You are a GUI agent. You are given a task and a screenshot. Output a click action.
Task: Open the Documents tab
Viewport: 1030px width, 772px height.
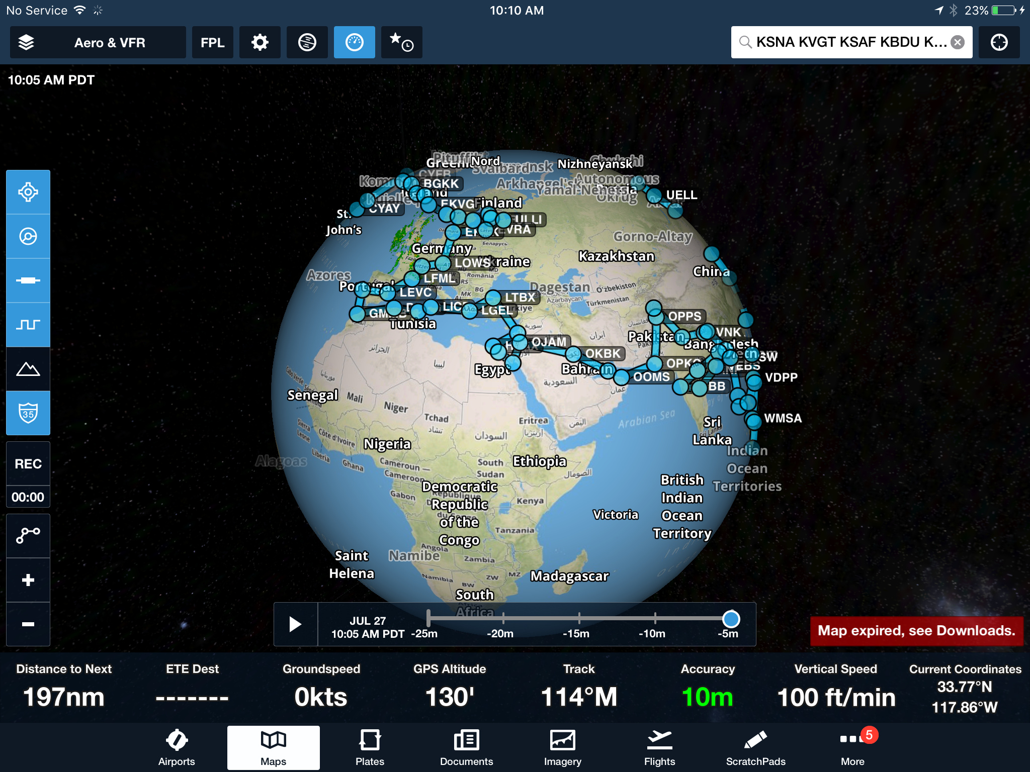click(466, 748)
